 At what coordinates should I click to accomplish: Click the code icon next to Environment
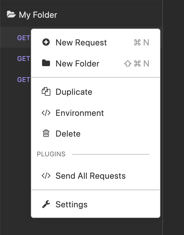(x=46, y=113)
